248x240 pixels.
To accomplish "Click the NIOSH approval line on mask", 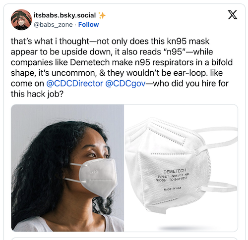I will pyautogui.click(x=171, y=179).
